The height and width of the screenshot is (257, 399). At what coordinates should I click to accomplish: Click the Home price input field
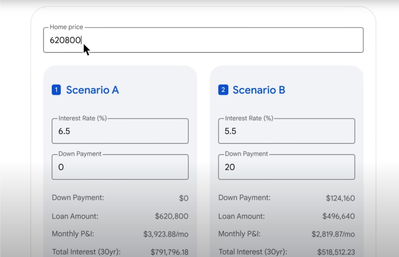tap(203, 40)
